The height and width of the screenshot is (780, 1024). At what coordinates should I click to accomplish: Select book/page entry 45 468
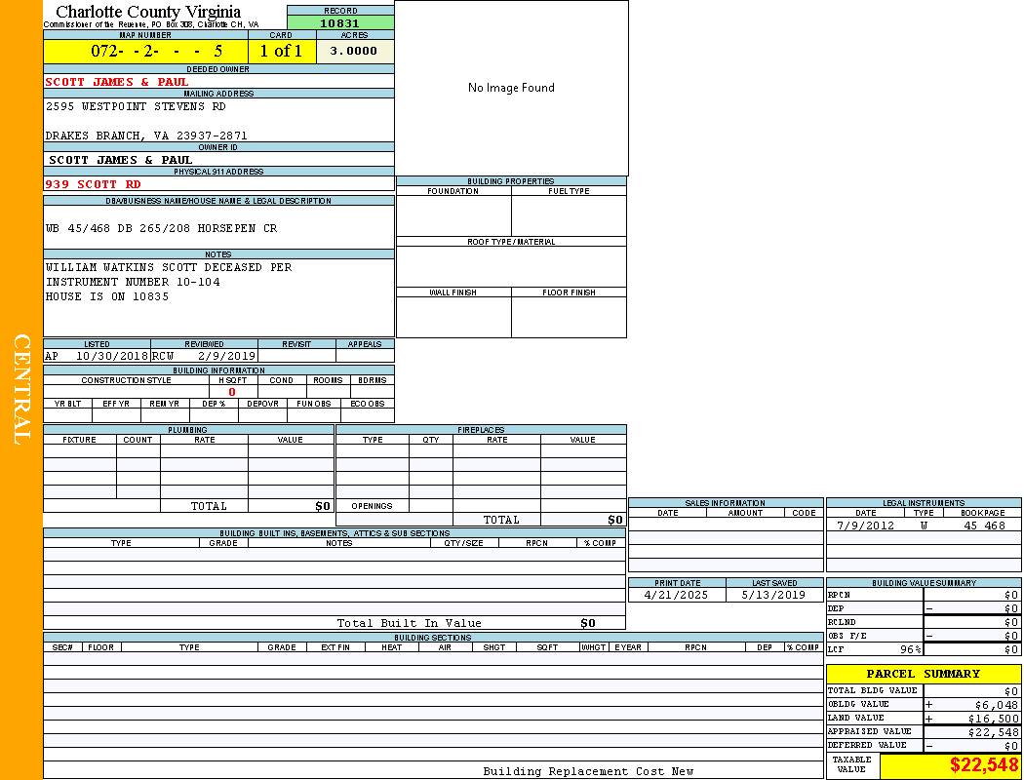984,526
